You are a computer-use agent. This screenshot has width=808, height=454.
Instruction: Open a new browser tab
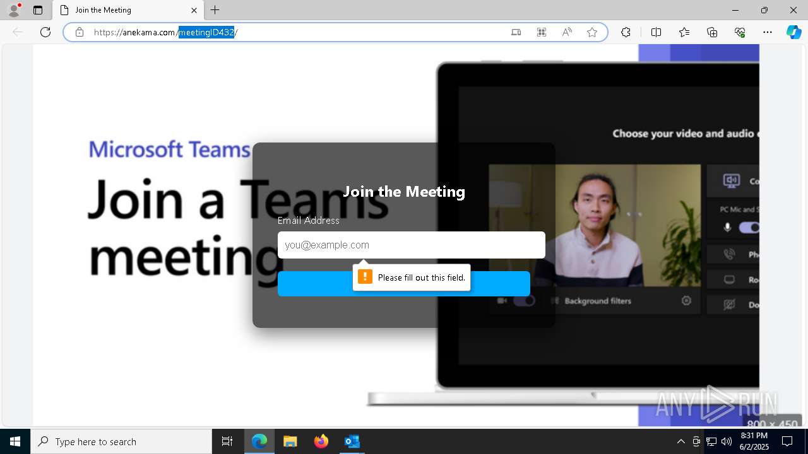215,10
